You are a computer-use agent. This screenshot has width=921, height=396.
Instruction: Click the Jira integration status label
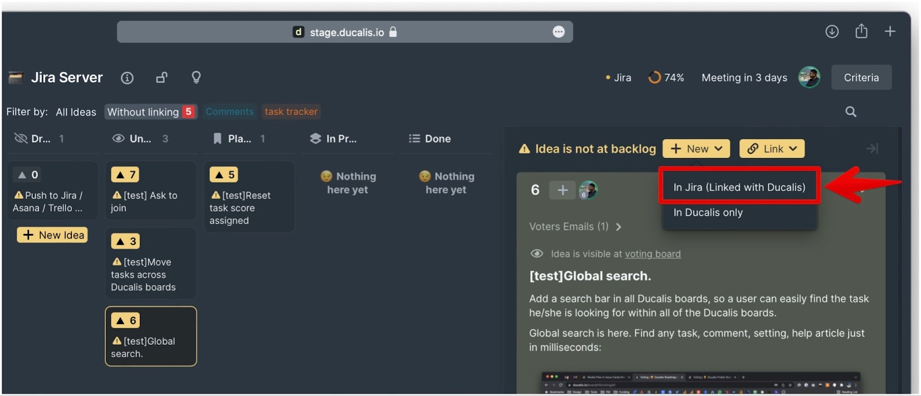point(619,78)
